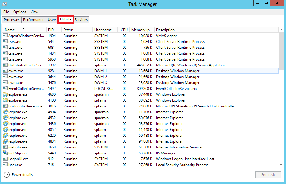Viewport: 286px width, 184px height.
Task: Select the PID 1392 cell
Action: pos(52,65)
